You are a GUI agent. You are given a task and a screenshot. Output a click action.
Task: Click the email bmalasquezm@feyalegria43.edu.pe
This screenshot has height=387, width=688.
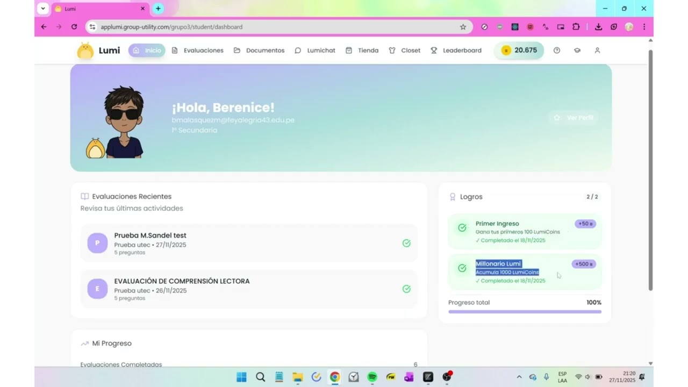[233, 120]
